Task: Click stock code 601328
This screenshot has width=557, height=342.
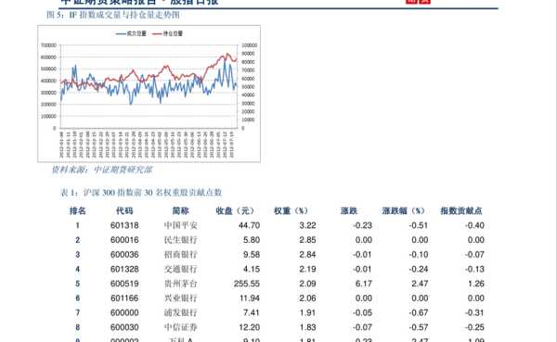Action: pos(124,270)
